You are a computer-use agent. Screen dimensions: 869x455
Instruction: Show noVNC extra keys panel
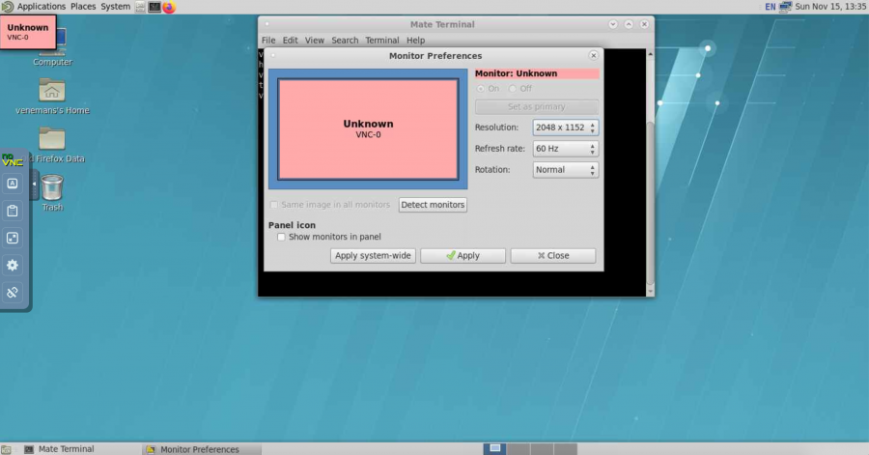point(13,184)
